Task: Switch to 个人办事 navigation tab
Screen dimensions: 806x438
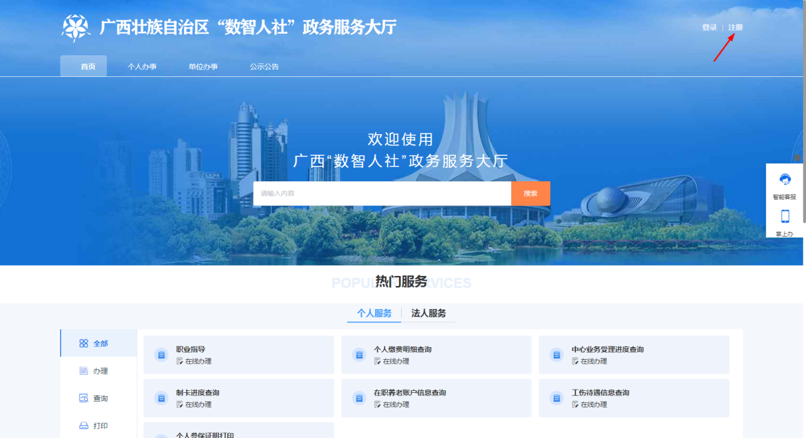Action: (142, 67)
